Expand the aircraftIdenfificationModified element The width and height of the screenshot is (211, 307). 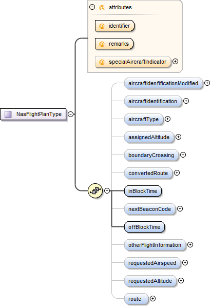pyautogui.click(x=207, y=83)
